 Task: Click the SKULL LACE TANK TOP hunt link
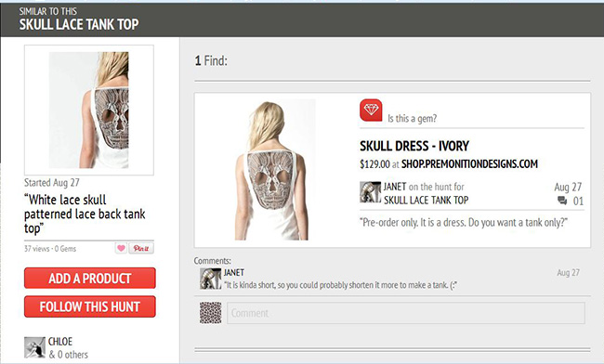(x=426, y=200)
